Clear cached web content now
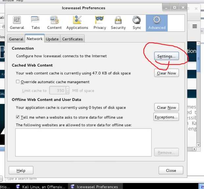This screenshot has height=189, width=204. point(166,73)
